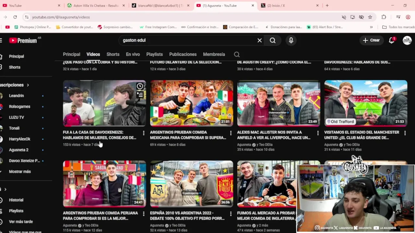
Task: Open comida peruana video thumbnail
Action: 104,184
